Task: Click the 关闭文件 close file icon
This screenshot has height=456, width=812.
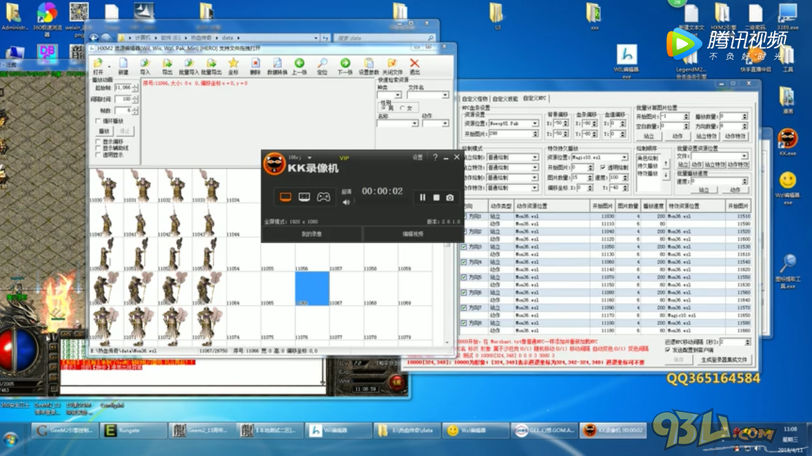Action: (x=392, y=65)
